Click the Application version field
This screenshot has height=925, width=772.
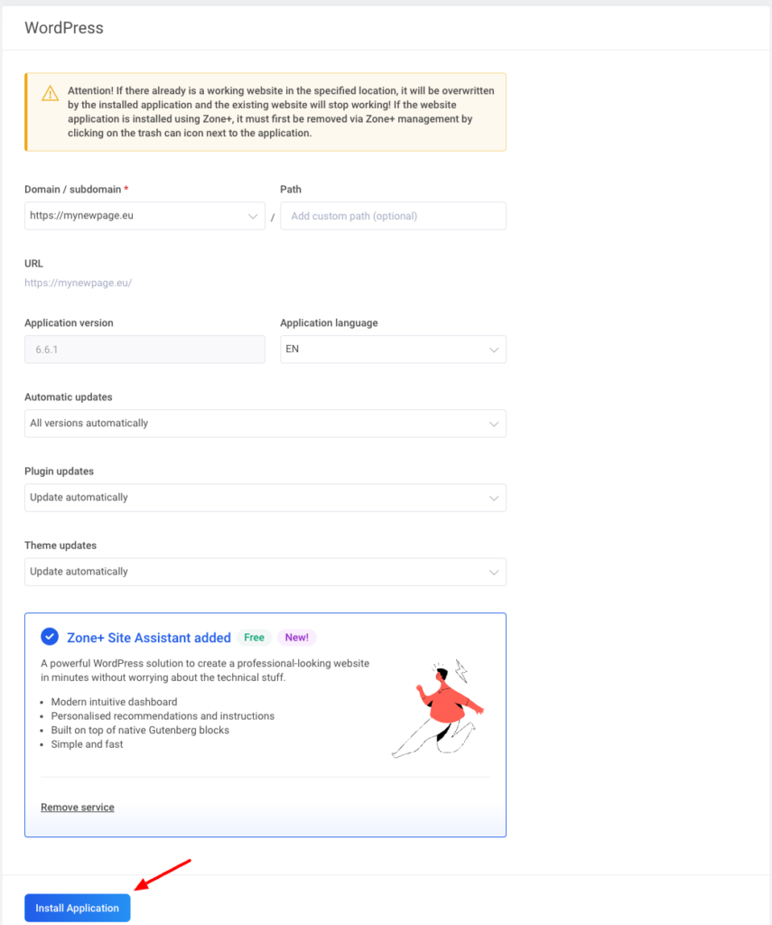pyautogui.click(x=144, y=350)
